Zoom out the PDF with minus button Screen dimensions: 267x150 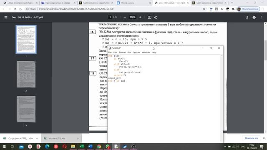pyautogui.click(x=125, y=17)
